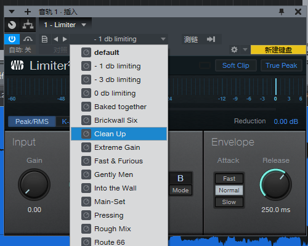Click the preset icon beside 'Extreme Gain'
308x246 pixels.
(x=86, y=147)
